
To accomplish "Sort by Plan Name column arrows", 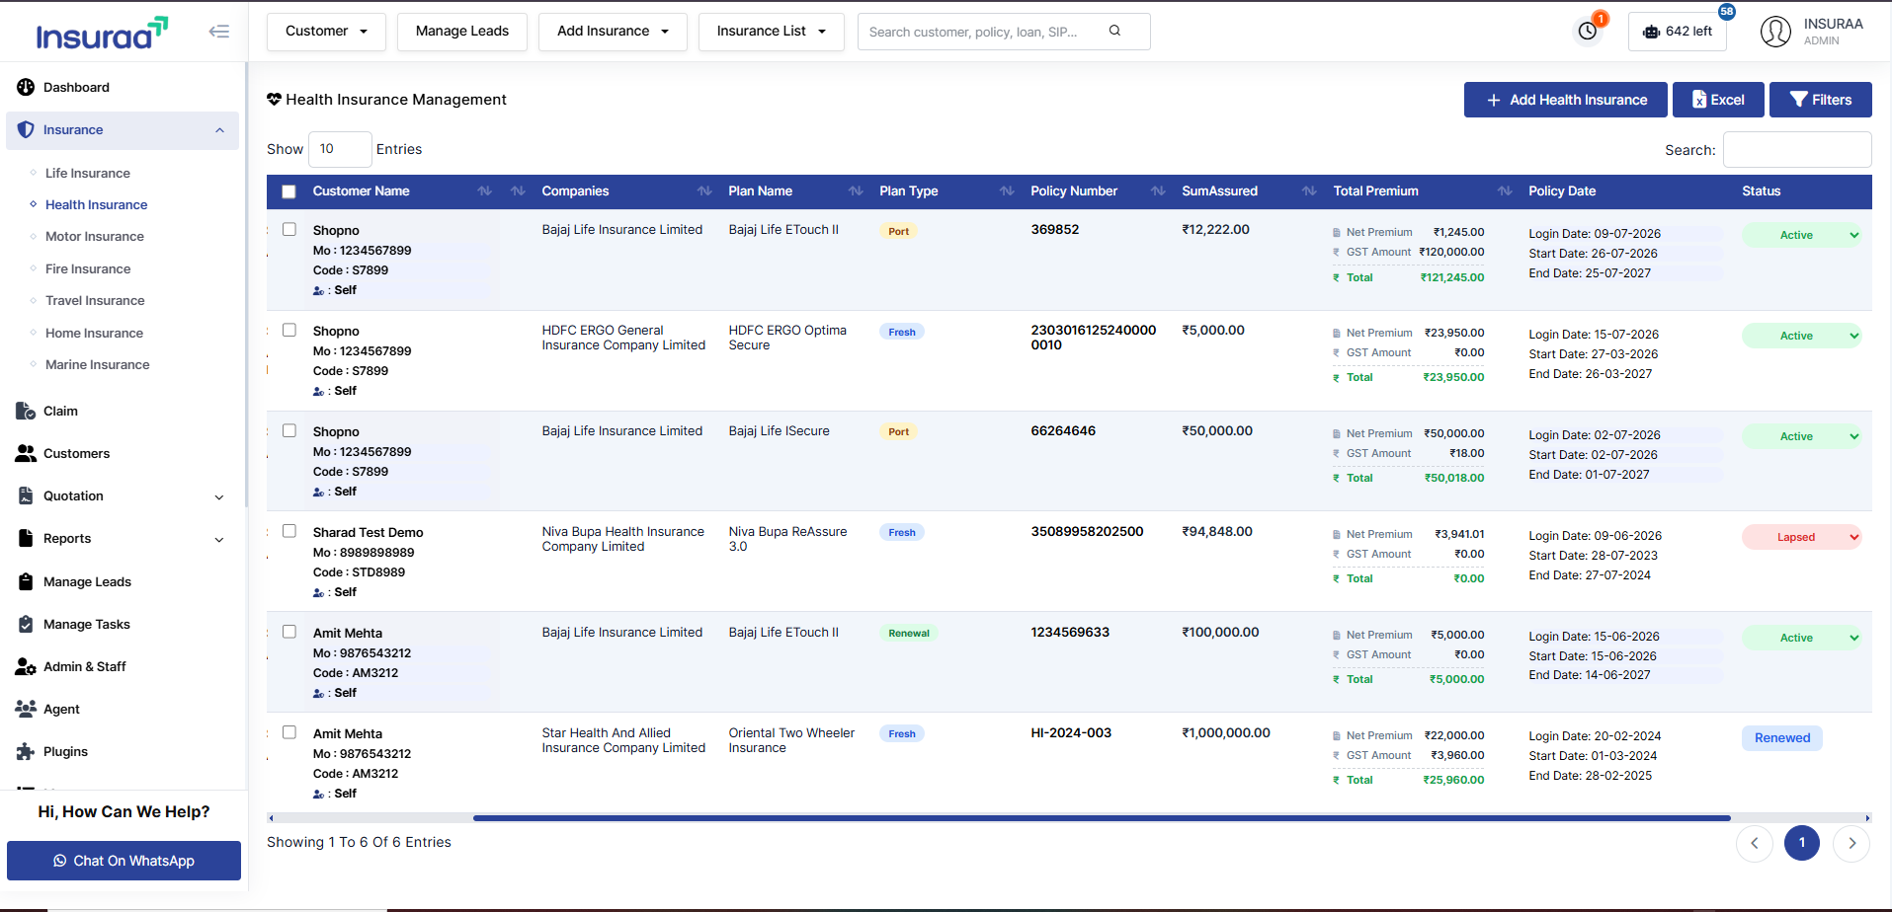I will click(856, 191).
